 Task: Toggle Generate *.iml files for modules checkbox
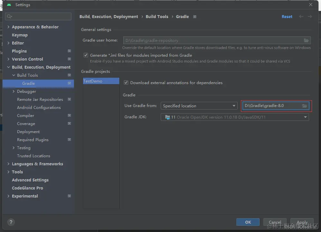pos(86,55)
